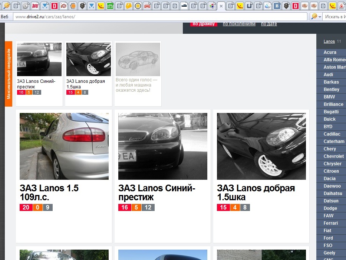Click the Mail.ru search engine icon
The height and width of the screenshot is (260, 346).
[314, 16]
